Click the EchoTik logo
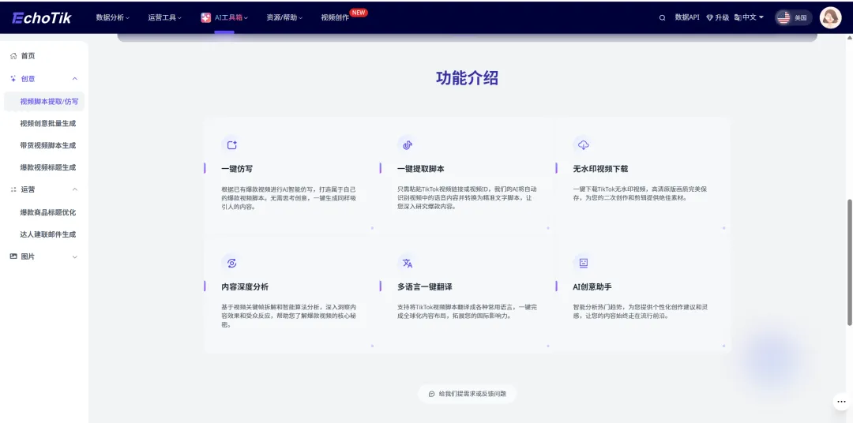 (41, 17)
